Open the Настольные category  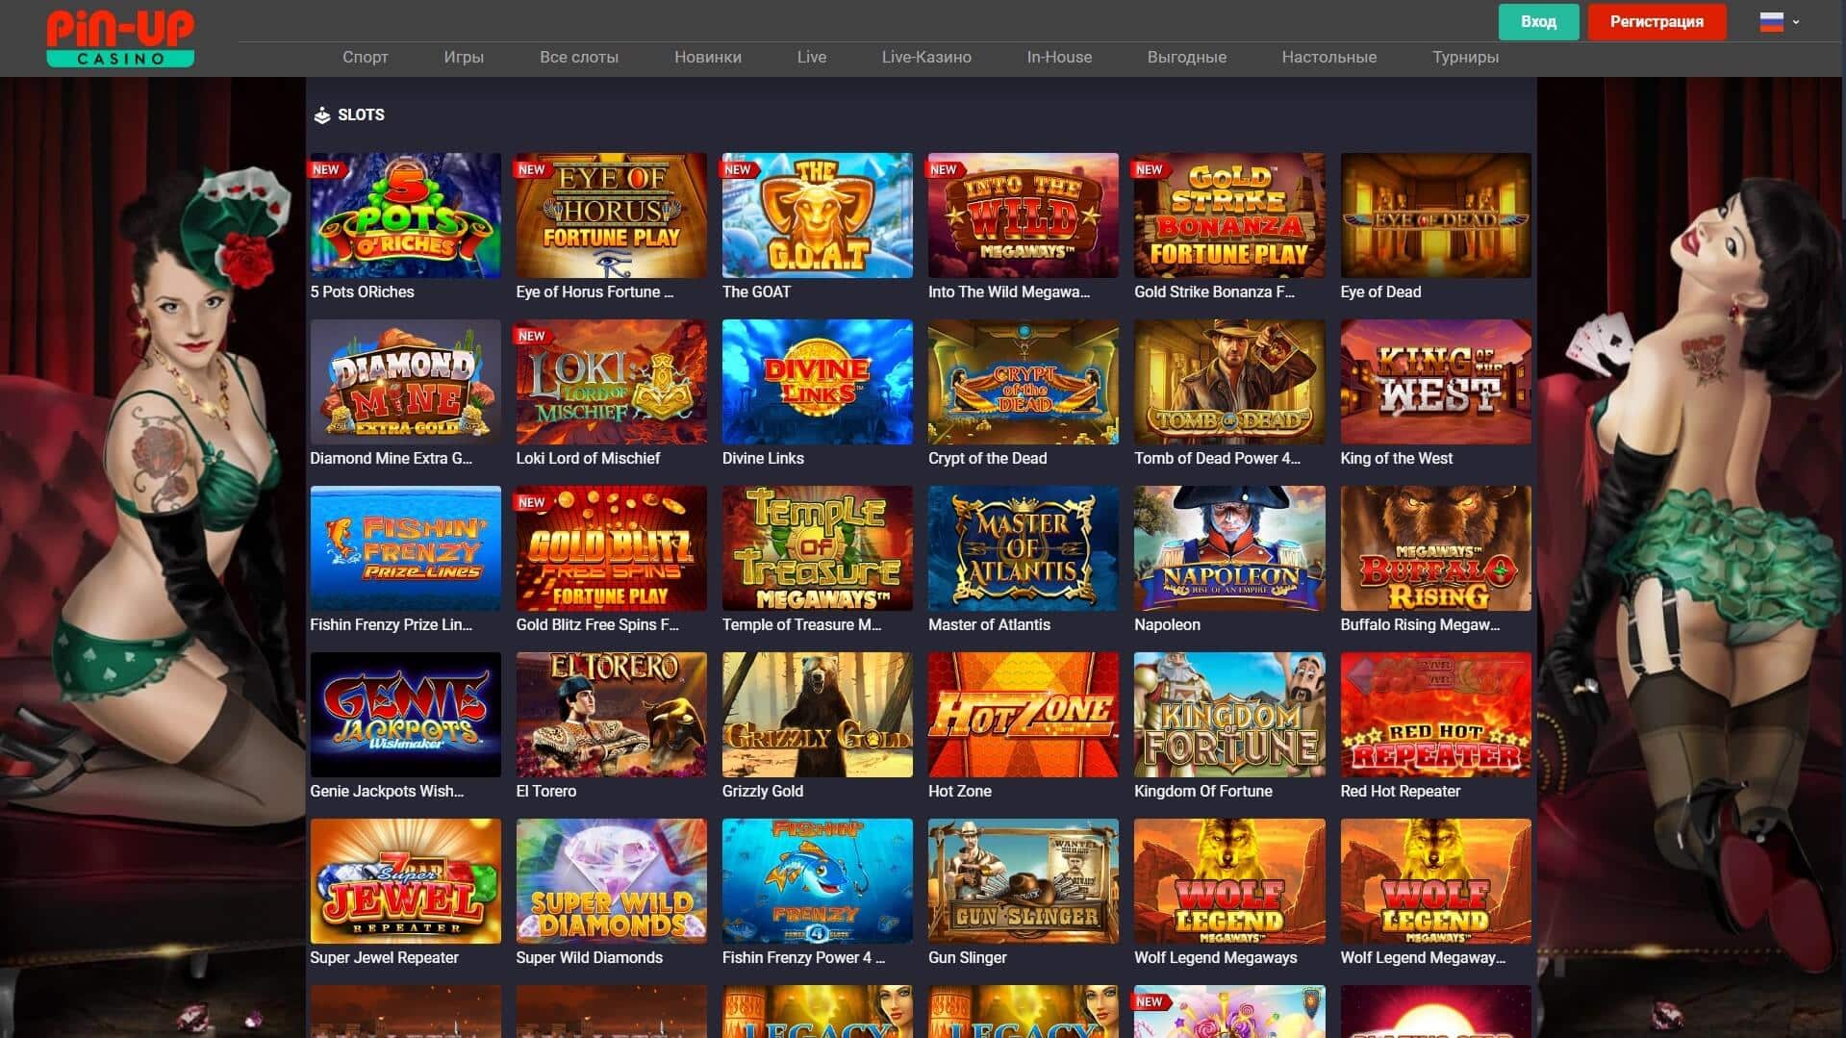1329,57
